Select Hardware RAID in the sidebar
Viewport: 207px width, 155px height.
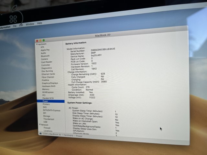pos(49,86)
